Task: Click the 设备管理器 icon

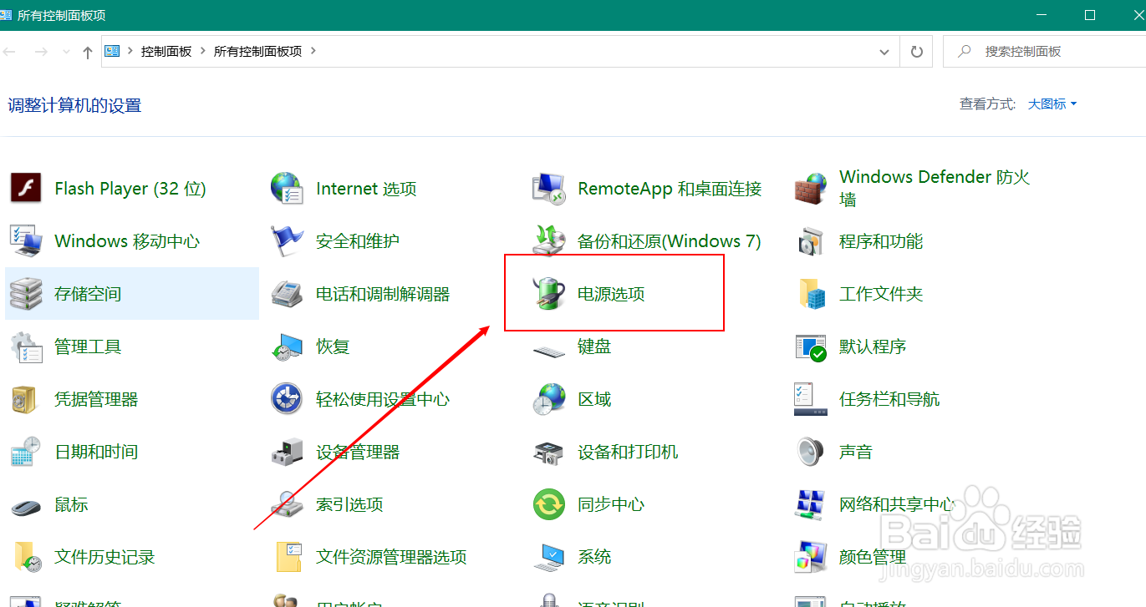Action: (287, 452)
